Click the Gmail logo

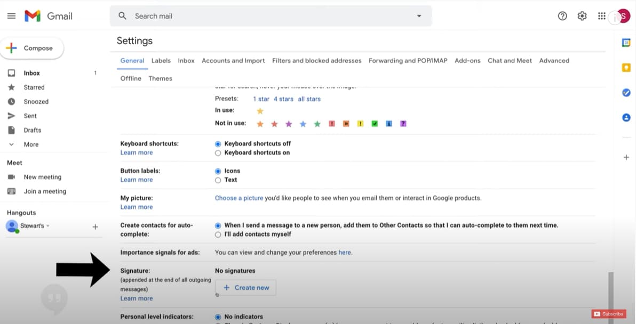(x=48, y=16)
